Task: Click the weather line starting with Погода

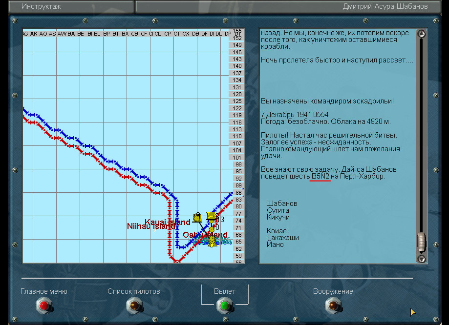Action: point(325,122)
